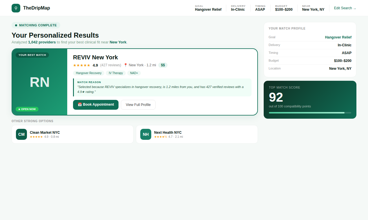Click the match score progress bar
This screenshot has height=220, width=368.
pyautogui.click(x=310, y=113)
